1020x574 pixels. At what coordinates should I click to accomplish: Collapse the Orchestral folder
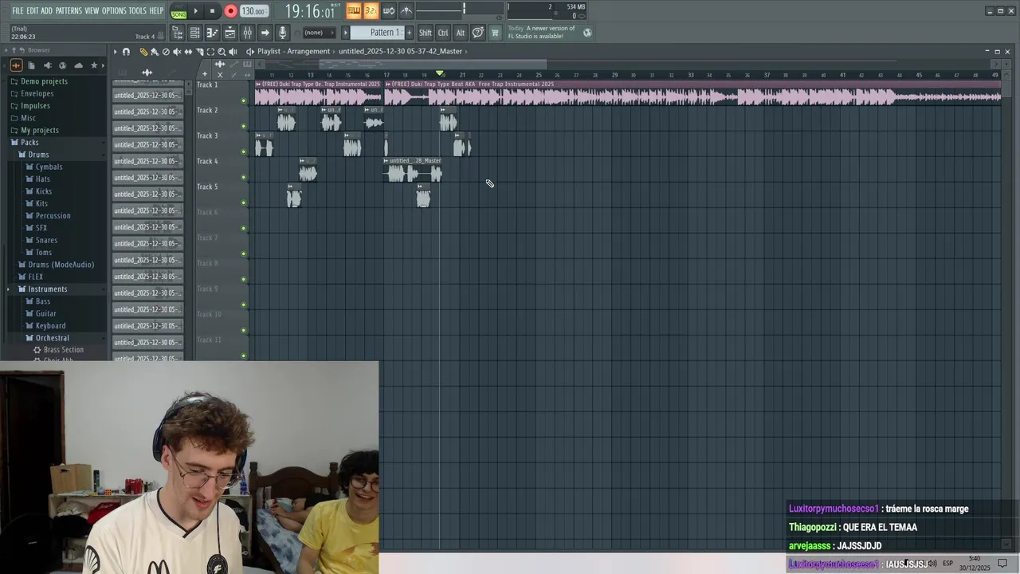(52, 338)
